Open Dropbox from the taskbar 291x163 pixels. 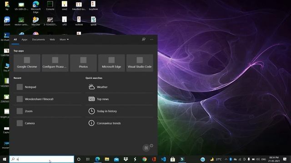coord(125,159)
